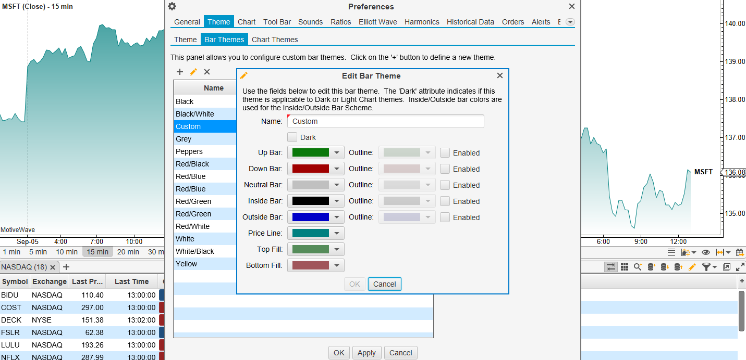
Task: Open the Down Bar color dropdown
Action: (337, 169)
